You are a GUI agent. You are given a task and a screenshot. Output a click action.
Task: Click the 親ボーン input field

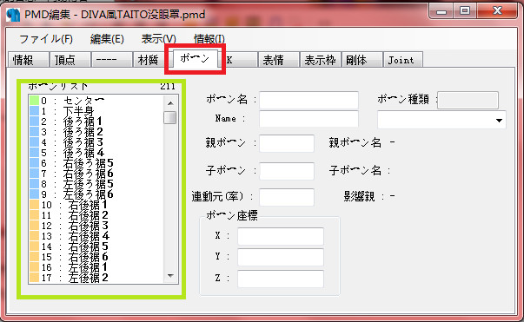pos(287,143)
